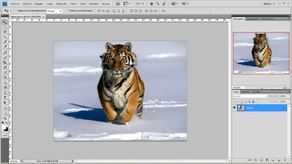Click the Auto-Align Layers icon in options bar
Viewport: 292px width, 164px height.
[164, 11]
